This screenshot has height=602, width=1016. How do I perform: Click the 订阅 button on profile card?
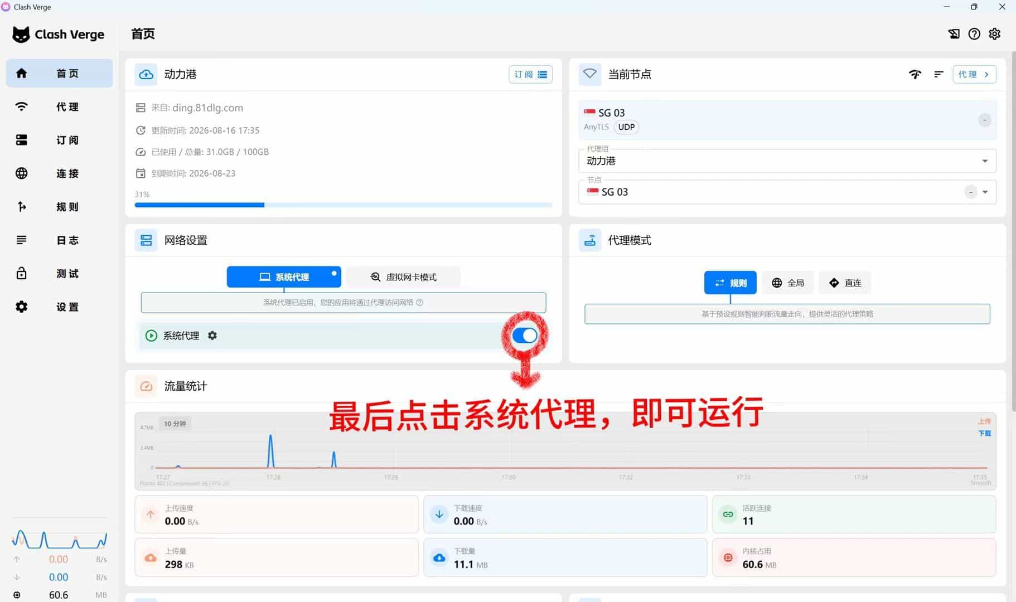coord(530,74)
